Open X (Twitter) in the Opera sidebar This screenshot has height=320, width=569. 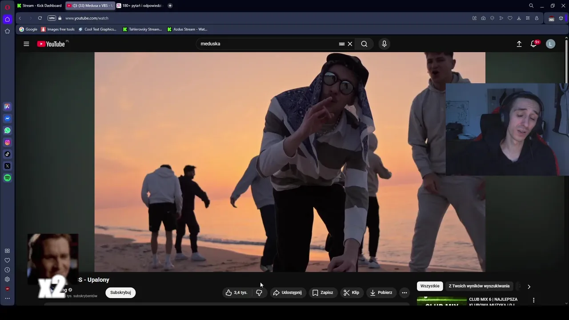click(7, 166)
